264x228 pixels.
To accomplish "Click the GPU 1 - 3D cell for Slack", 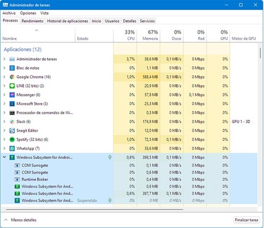I will (x=241, y=122).
